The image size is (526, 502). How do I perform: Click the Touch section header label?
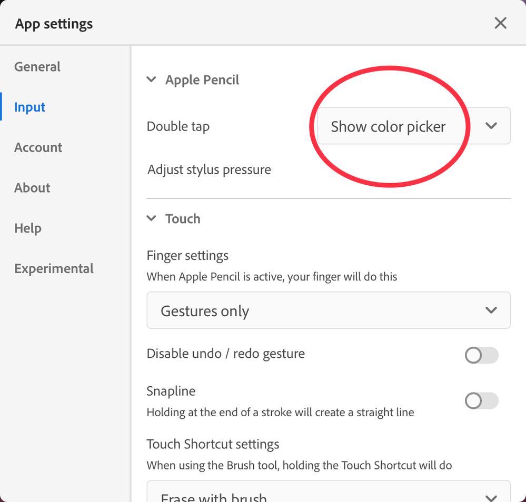[x=183, y=219]
